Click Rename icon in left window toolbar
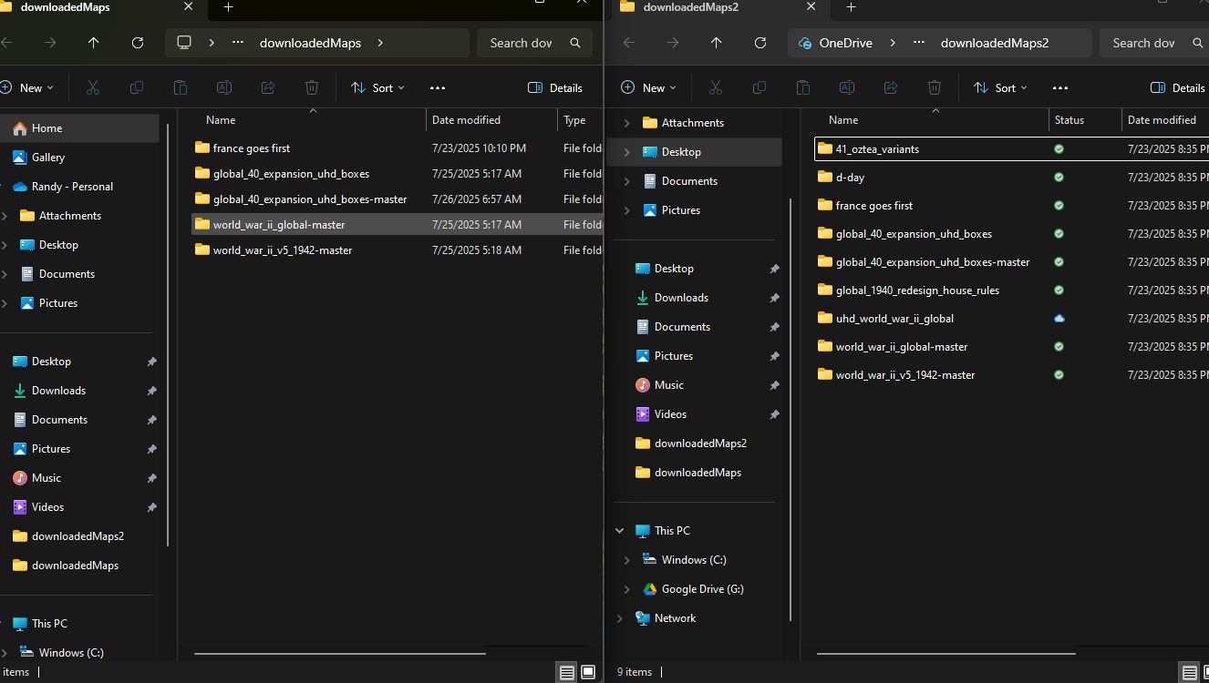 pos(224,88)
